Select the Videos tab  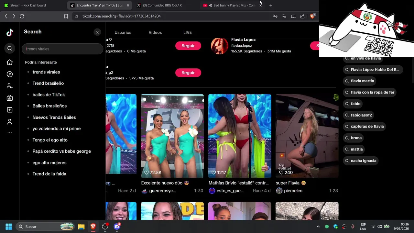[x=155, y=32]
